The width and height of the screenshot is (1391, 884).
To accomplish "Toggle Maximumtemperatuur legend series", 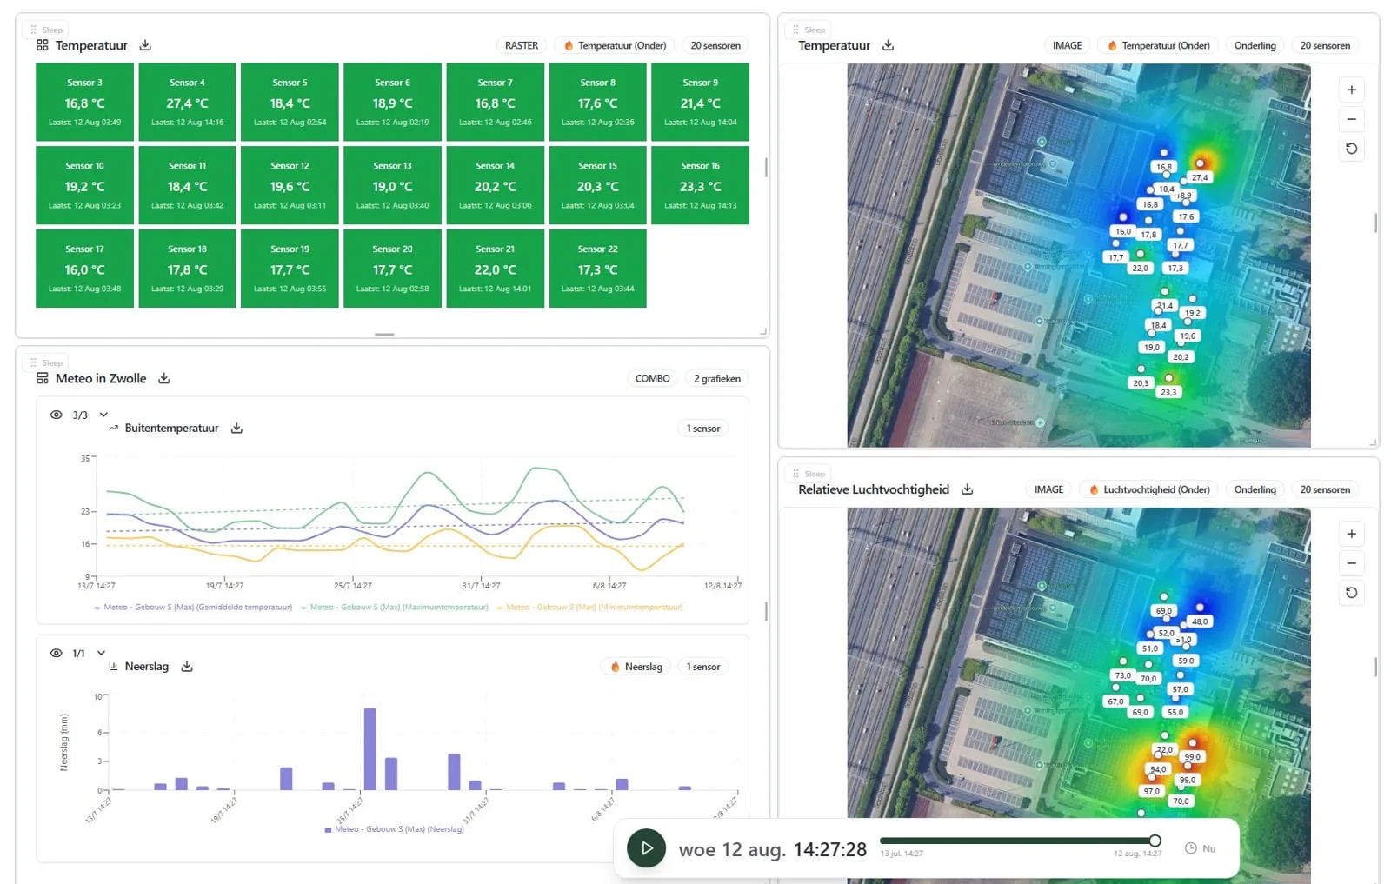I will pos(394,608).
